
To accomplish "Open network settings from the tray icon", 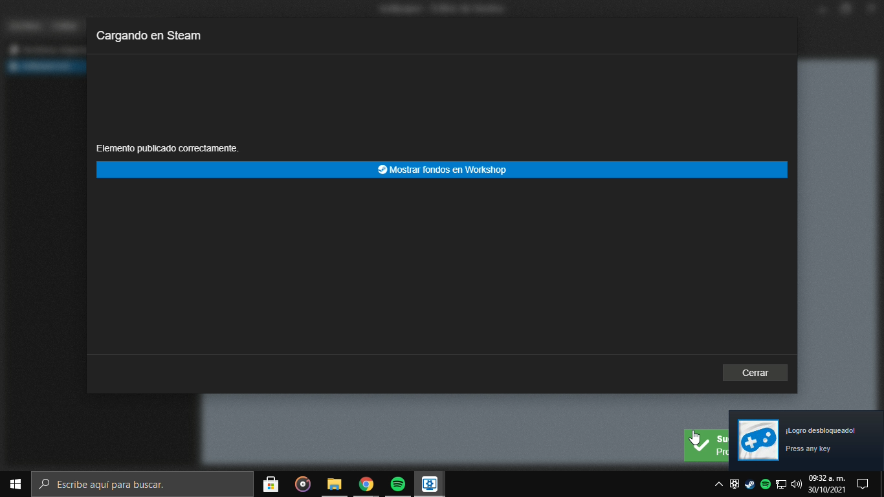I will [781, 484].
